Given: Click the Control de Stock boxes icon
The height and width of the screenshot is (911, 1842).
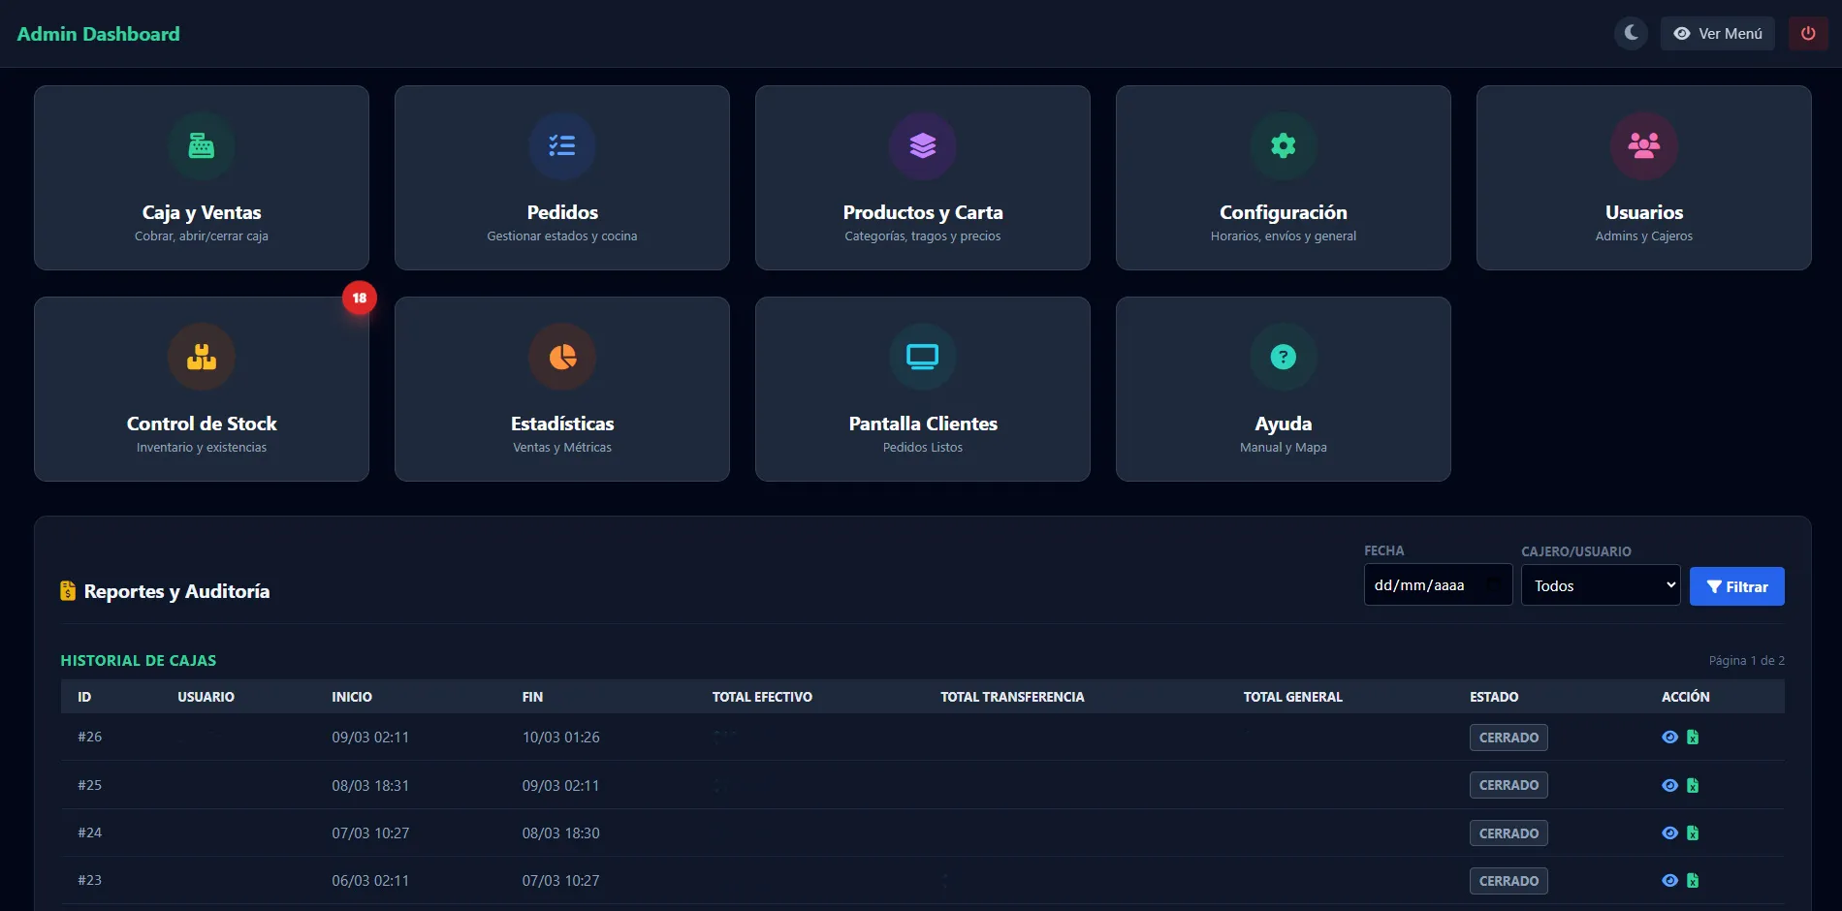Looking at the screenshot, I should (201, 358).
